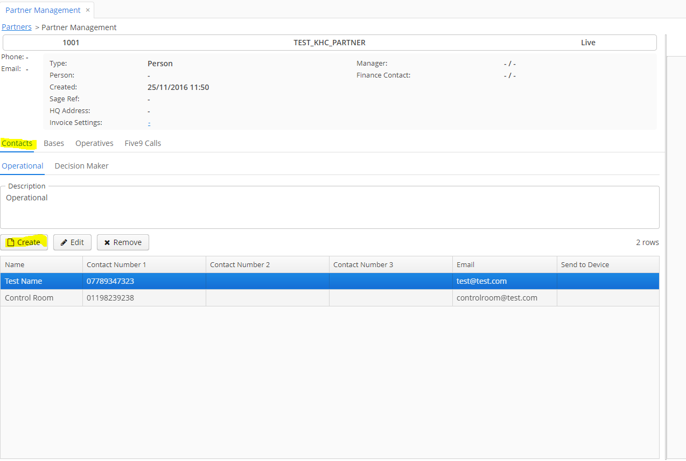Select the Control Room row
This screenshot has width=686, height=461.
click(x=330, y=298)
